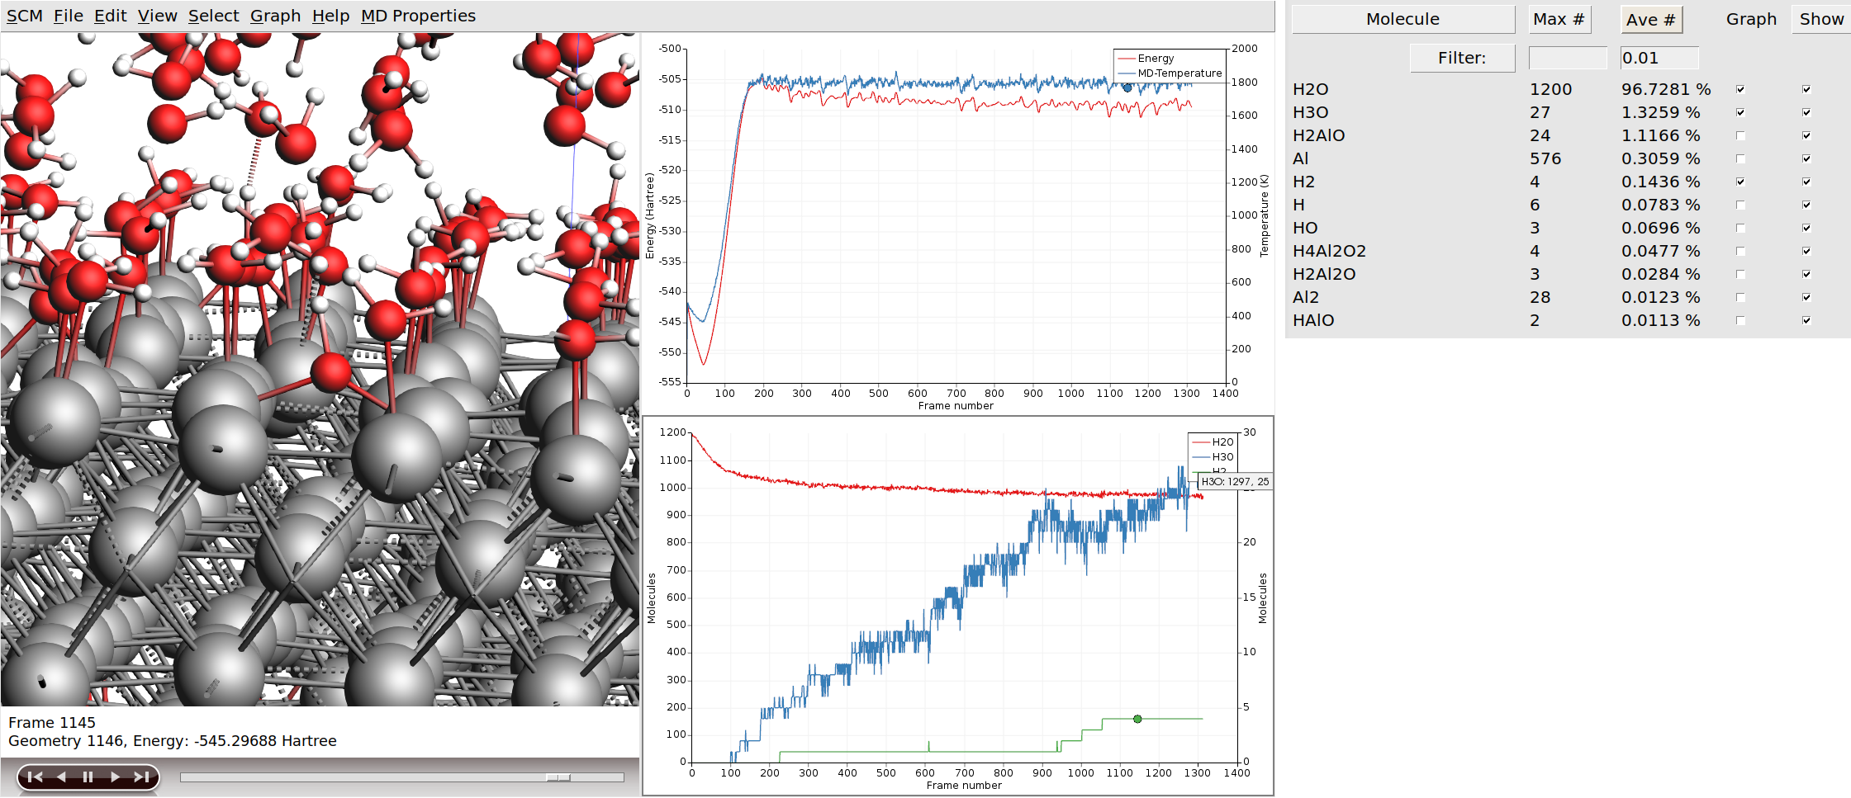This screenshot has height=798, width=1851.
Task: Click the frame position slider handle
Action: 558,777
